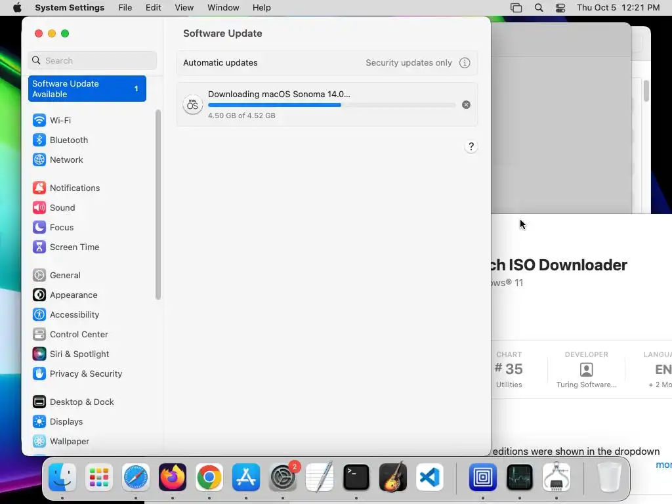Open TextEdit from the Dock
This screenshot has width=672, height=504.
[x=320, y=477]
